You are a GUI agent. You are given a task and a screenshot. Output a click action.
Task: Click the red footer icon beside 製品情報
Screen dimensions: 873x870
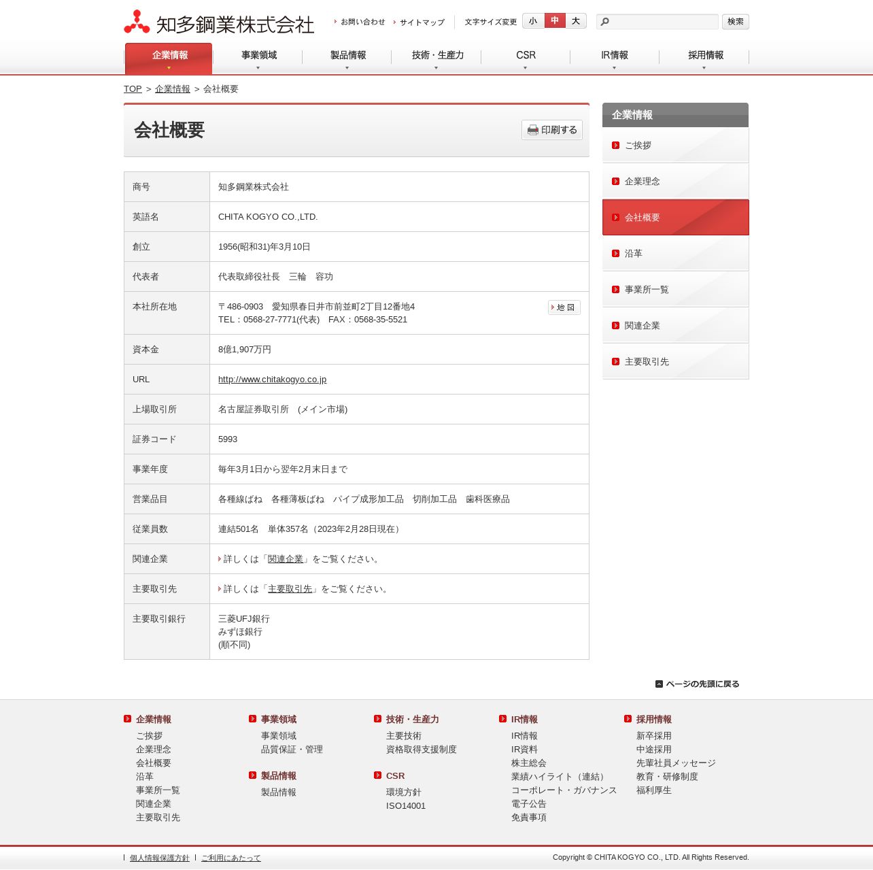252,775
